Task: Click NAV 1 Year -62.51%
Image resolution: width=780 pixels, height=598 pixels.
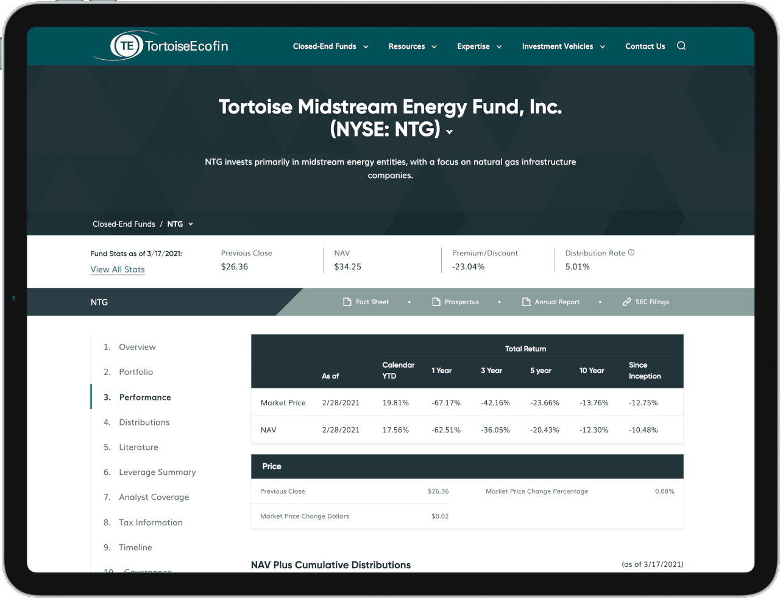Action: (446, 430)
